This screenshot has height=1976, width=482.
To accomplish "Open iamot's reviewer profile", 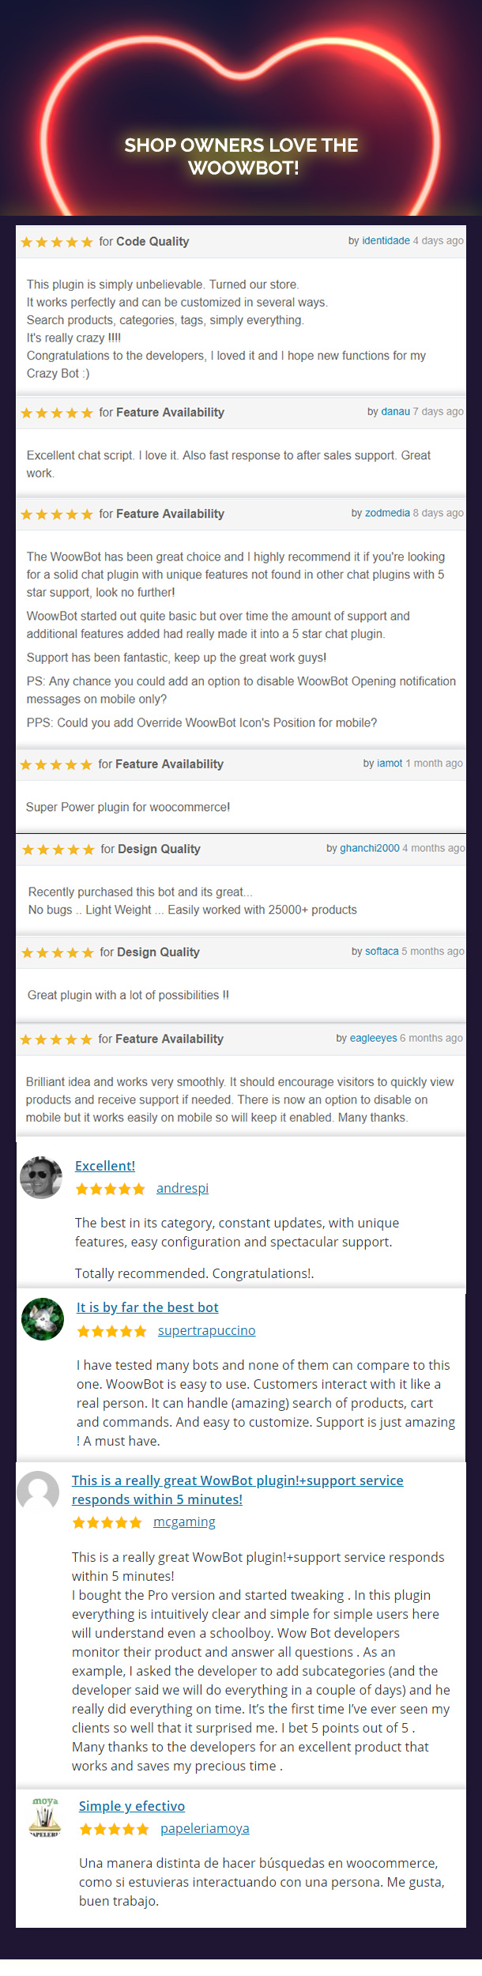I will click(x=390, y=764).
